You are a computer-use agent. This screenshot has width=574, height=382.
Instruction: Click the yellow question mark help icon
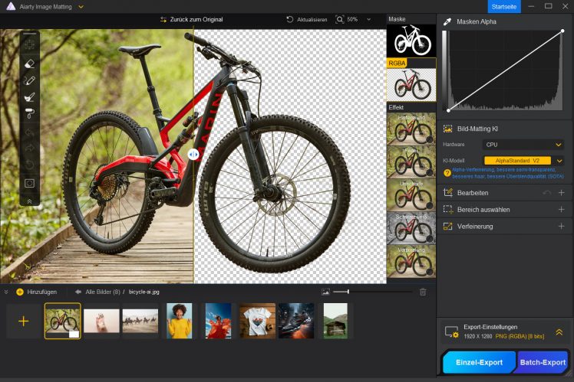pyautogui.click(x=447, y=173)
